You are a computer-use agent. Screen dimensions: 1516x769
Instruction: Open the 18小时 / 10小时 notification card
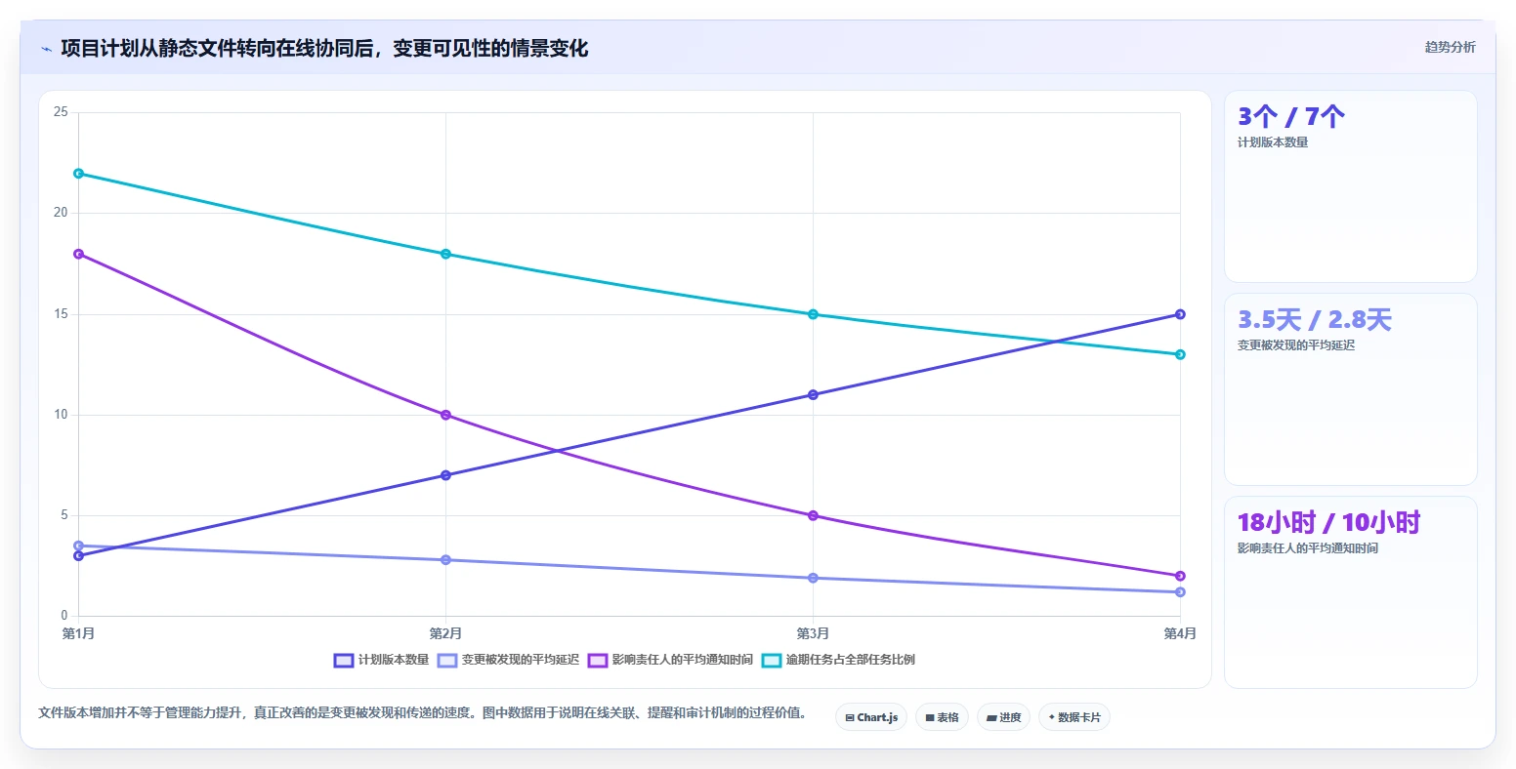coord(1350,592)
